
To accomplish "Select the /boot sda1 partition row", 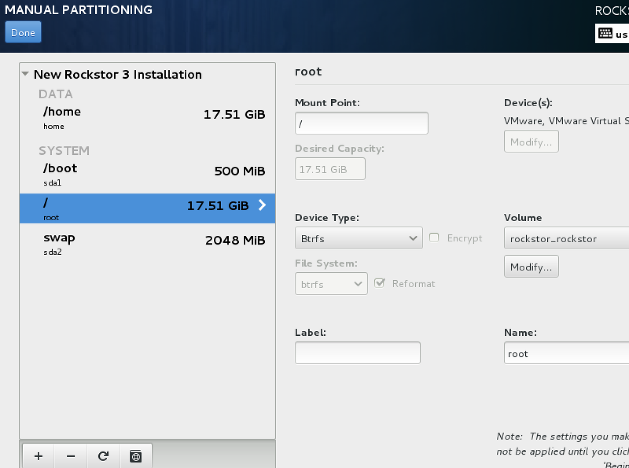I will point(147,175).
